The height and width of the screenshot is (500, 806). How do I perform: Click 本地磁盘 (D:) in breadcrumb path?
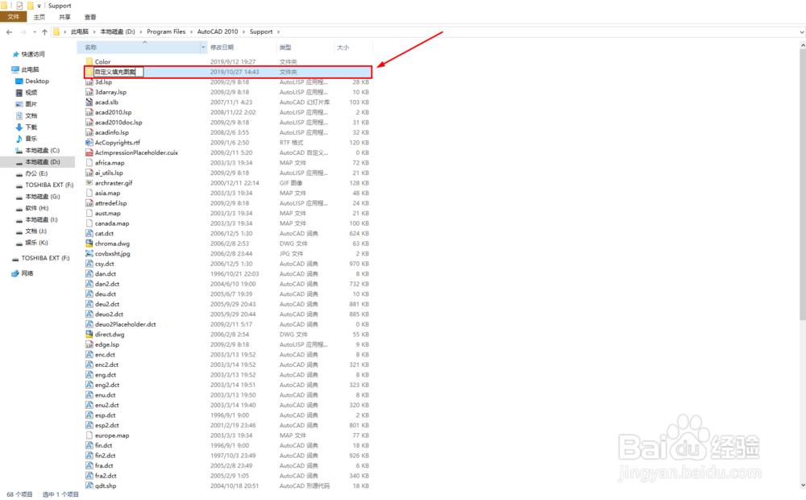(x=117, y=32)
